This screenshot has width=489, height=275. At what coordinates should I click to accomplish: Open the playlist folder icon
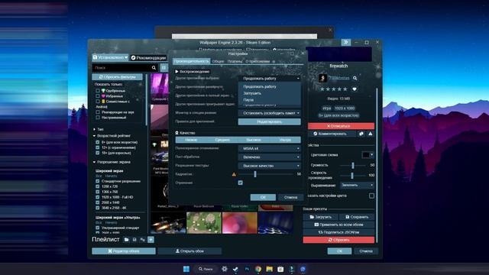click(126, 239)
